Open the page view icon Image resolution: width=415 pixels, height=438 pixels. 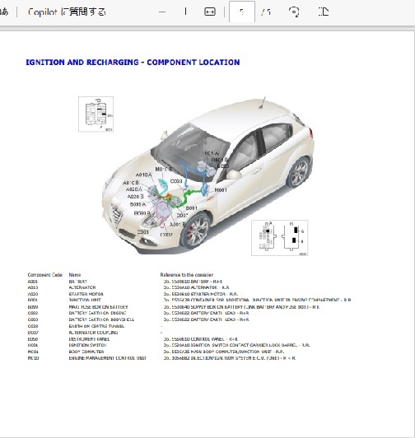[324, 12]
